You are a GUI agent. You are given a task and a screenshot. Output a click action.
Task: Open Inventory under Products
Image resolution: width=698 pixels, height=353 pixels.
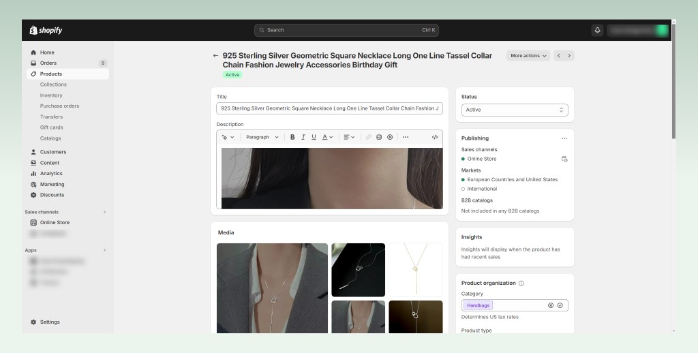pos(51,95)
